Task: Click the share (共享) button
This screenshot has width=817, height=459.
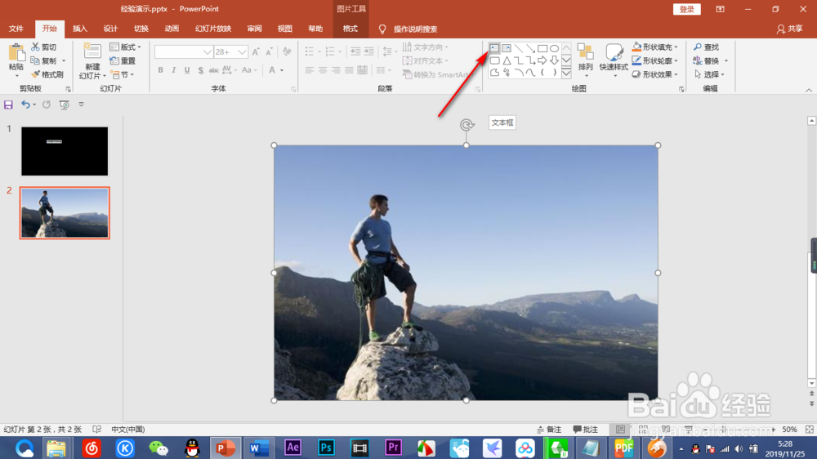Action: (789, 29)
